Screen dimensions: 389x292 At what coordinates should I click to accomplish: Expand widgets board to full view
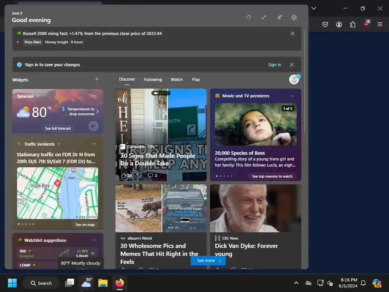pyautogui.click(x=264, y=17)
